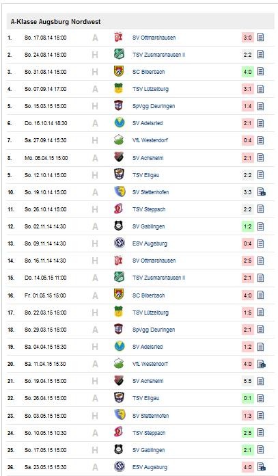Viewport: 278px width, 476px height.
Task: Open TSV Steppach link on matchday 24
Action: coord(149,433)
